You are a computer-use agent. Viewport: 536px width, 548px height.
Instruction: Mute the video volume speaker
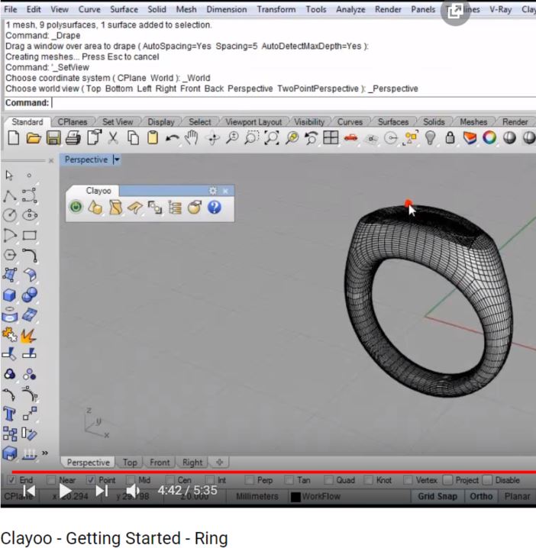[x=133, y=491]
